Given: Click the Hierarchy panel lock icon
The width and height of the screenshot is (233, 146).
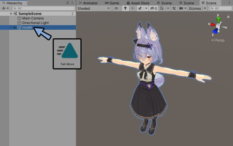Looking at the screenshot, I should click(67, 3).
